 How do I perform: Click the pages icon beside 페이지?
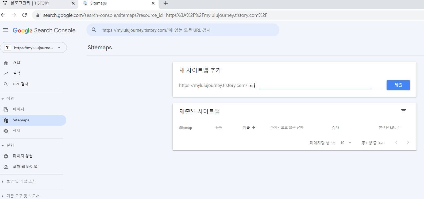[6, 110]
